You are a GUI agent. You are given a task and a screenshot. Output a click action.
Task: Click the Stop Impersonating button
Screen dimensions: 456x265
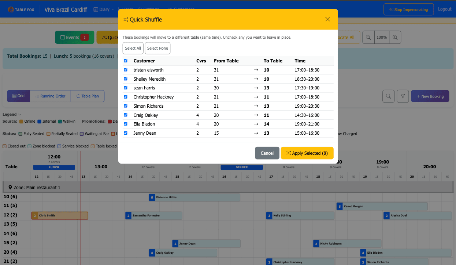click(408, 9)
